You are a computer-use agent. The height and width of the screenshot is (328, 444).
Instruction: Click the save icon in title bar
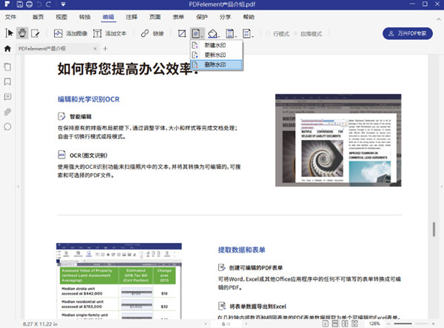[x=19, y=4]
